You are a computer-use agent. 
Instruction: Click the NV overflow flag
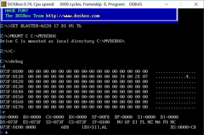click(120, 122)
